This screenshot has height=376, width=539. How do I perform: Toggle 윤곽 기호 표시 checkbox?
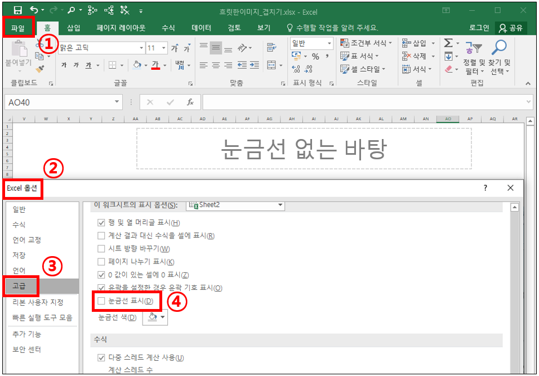(x=101, y=287)
